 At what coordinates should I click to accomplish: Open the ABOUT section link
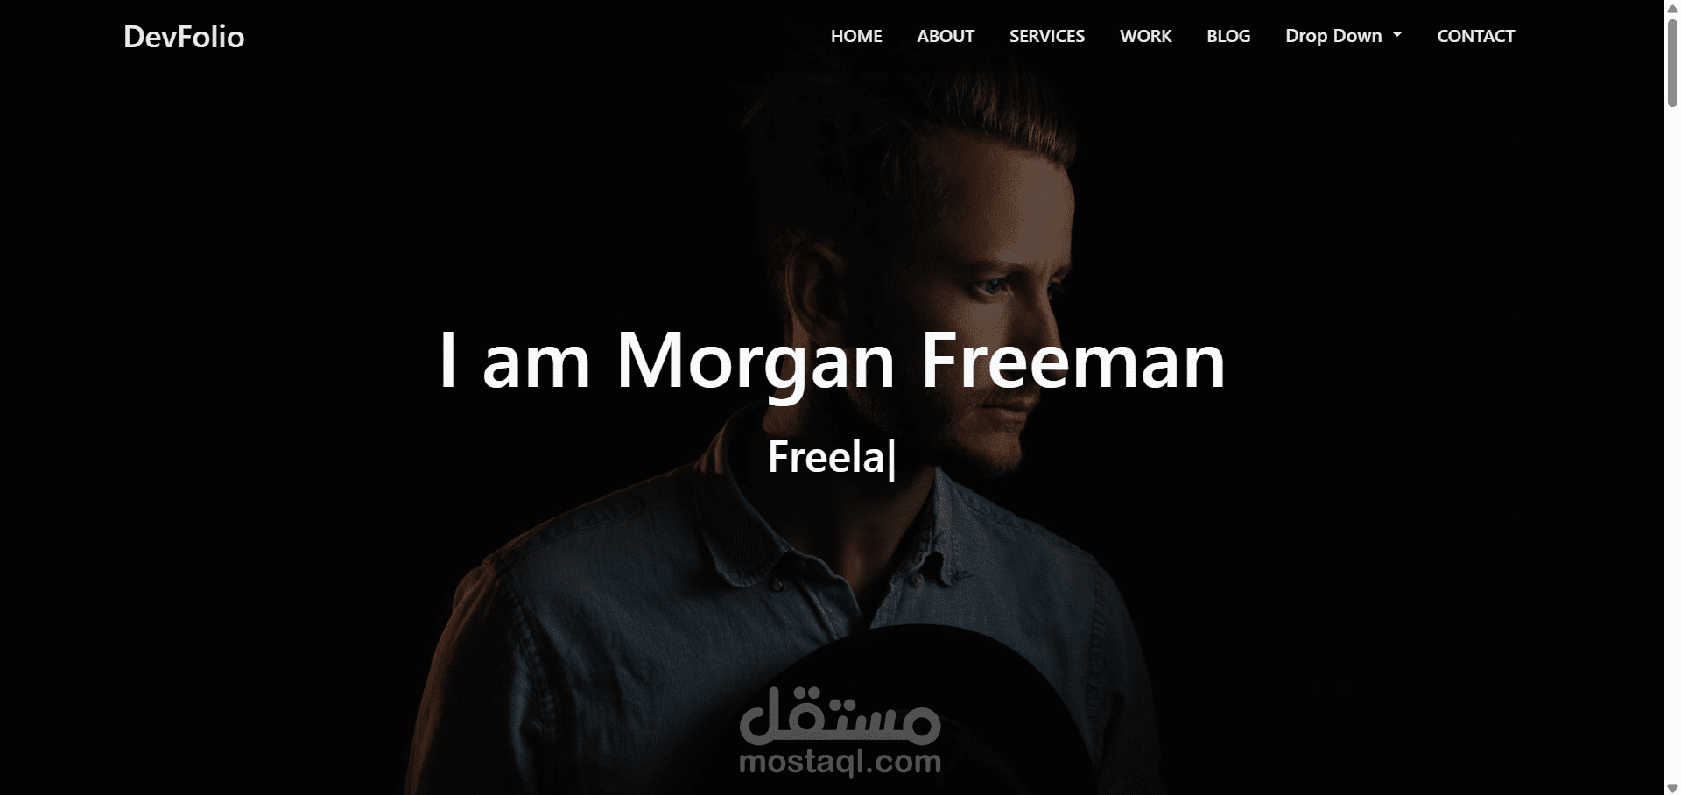click(946, 36)
